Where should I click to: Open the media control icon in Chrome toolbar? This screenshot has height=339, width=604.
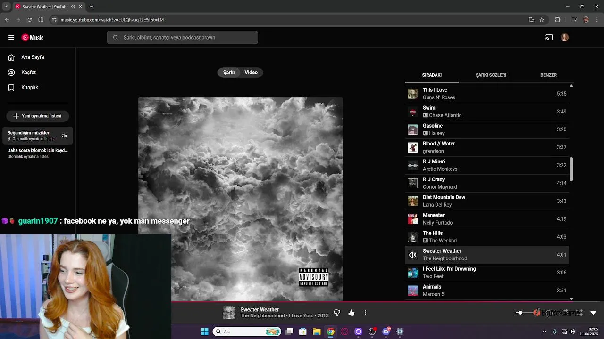[574, 20]
